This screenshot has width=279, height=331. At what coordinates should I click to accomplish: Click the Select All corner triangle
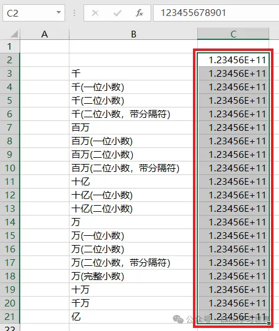click(14, 34)
